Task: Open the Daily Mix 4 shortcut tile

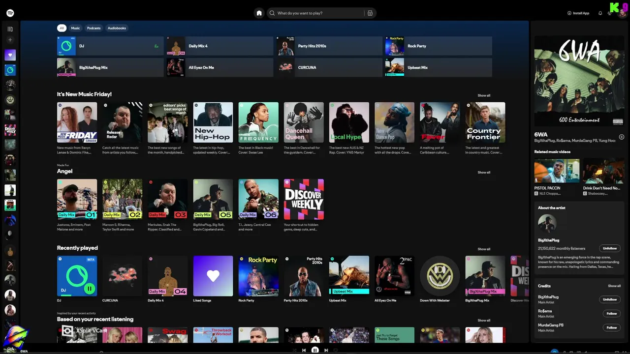Action: click(220, 46)
